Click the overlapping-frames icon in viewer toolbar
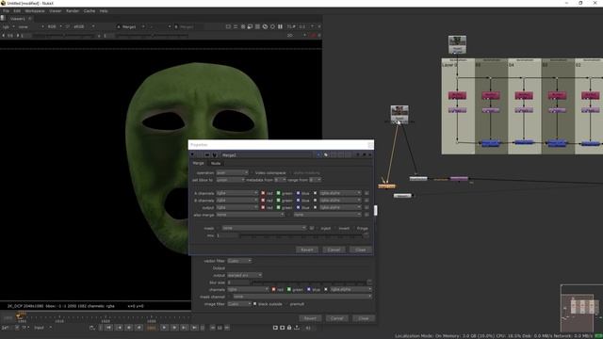This screenshot has width=603, height=339. 250,26
